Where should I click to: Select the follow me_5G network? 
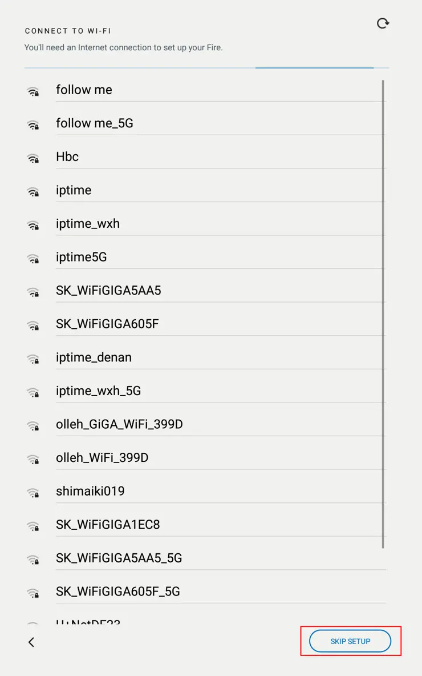[95, 123]
